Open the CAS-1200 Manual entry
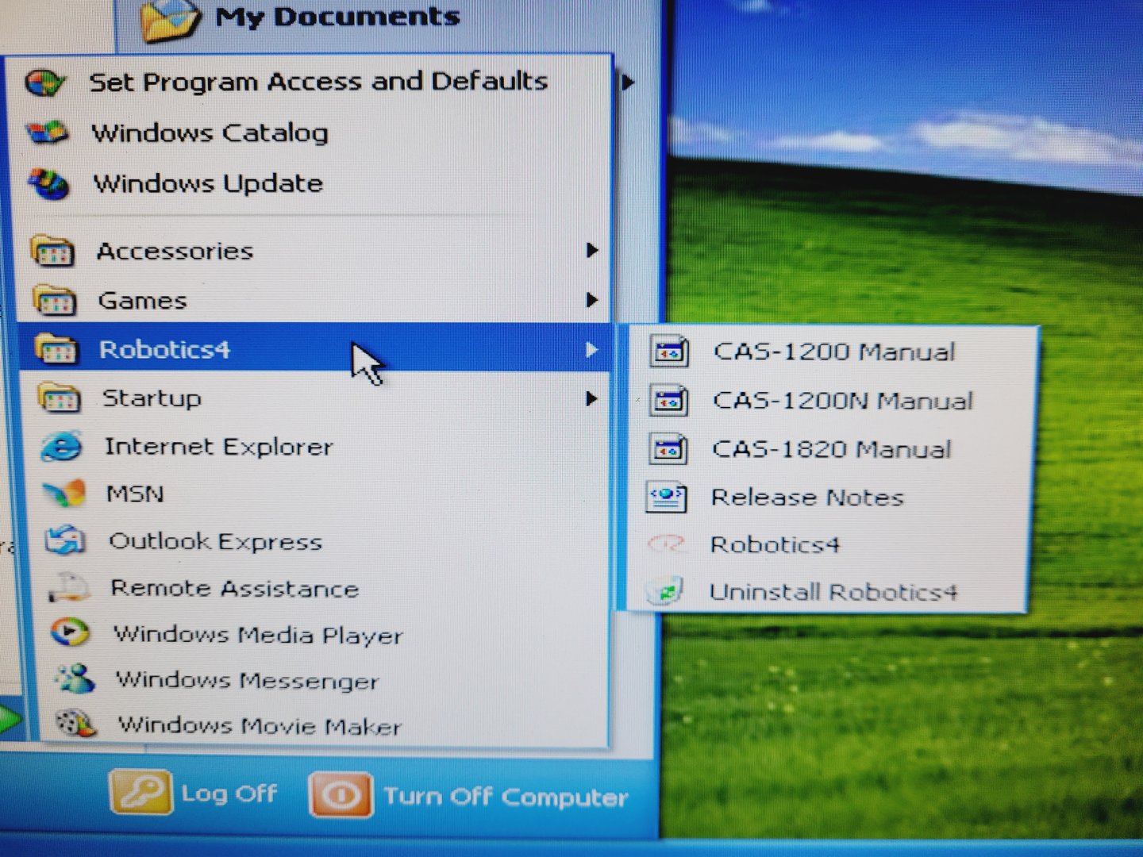 [833, 352]
